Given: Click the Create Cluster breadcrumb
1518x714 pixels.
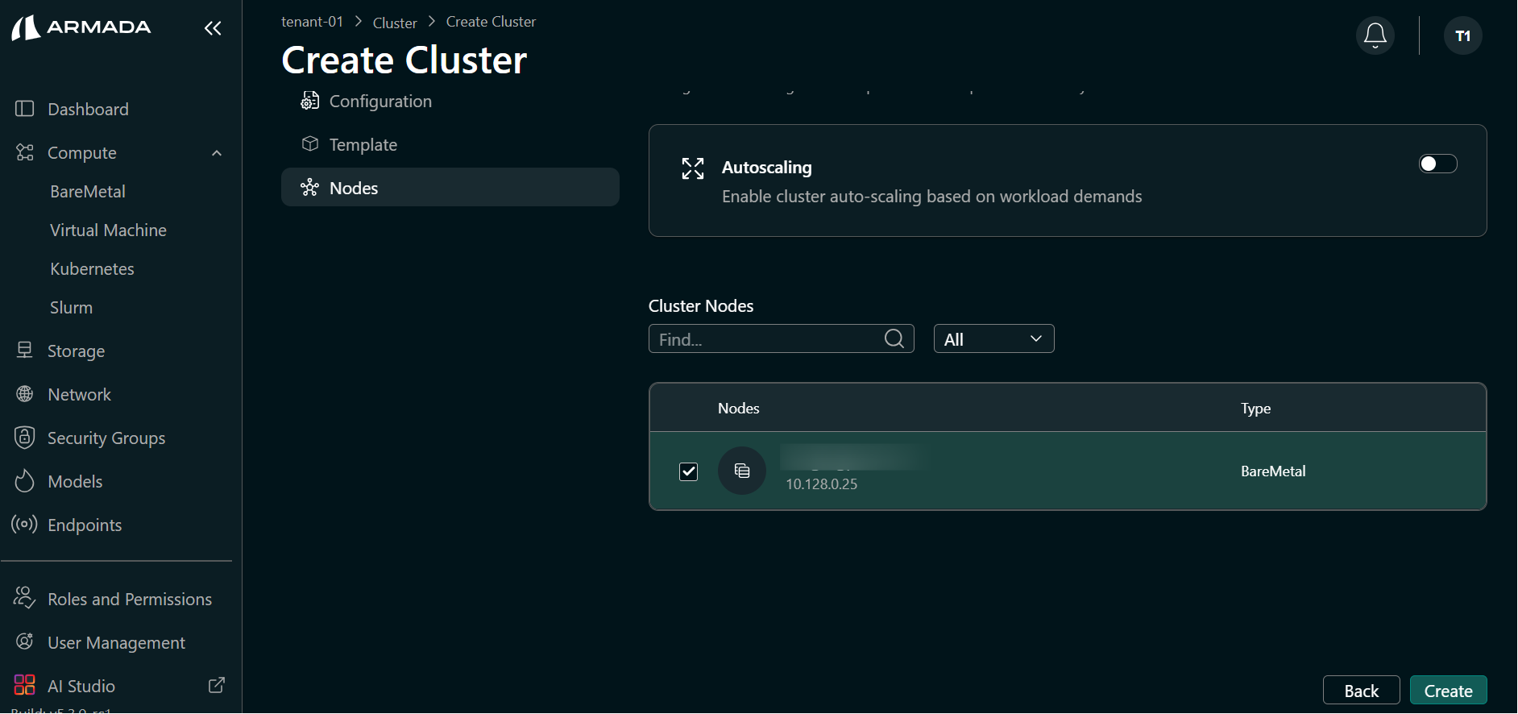Looking at the screenshot, I should pos(491,22).
